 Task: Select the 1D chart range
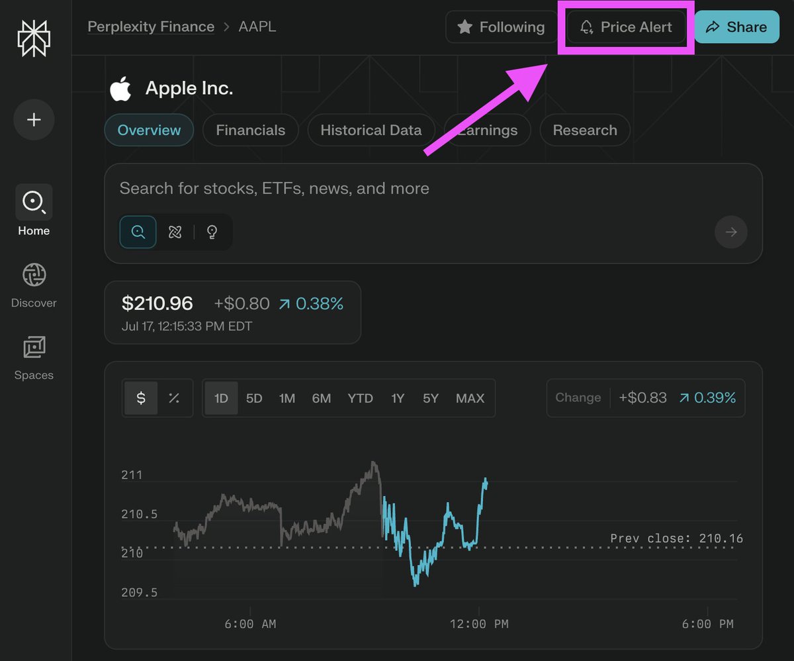point(221,398)
